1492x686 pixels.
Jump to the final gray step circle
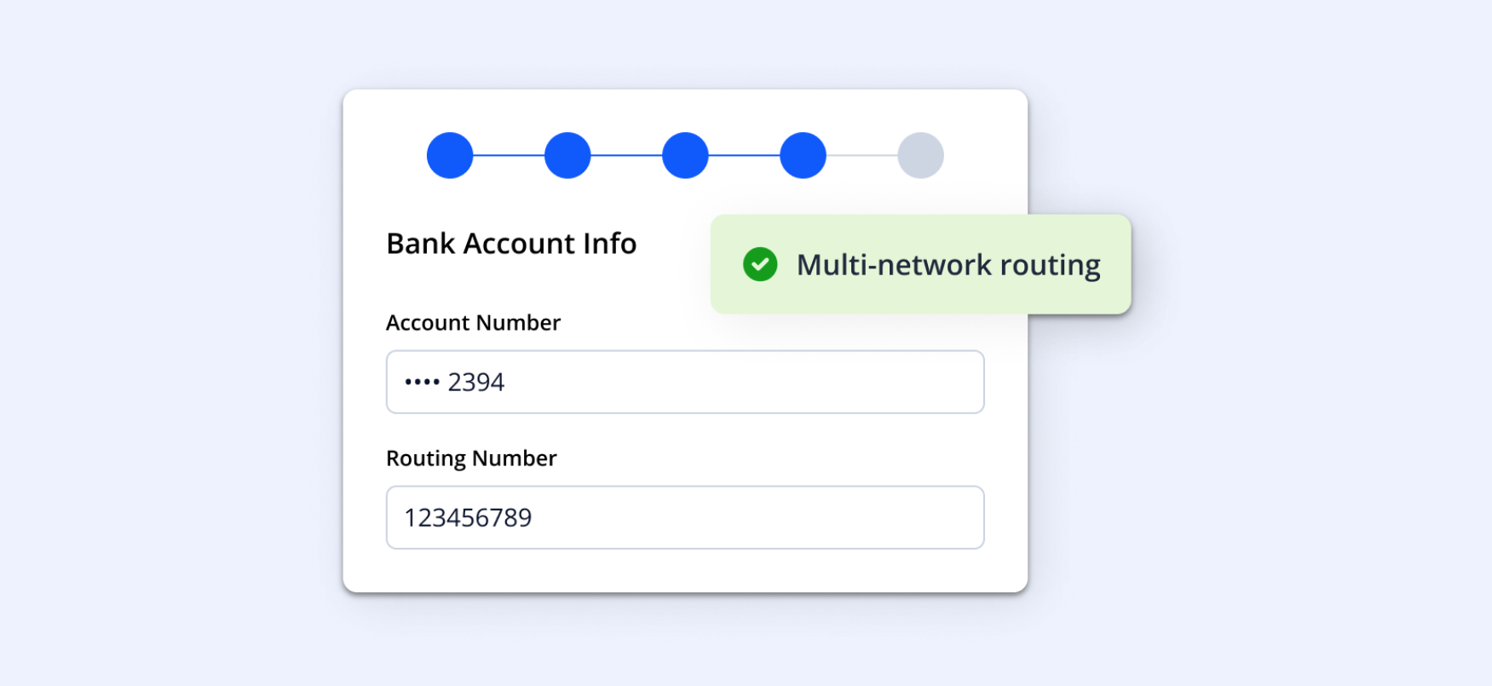920,155
